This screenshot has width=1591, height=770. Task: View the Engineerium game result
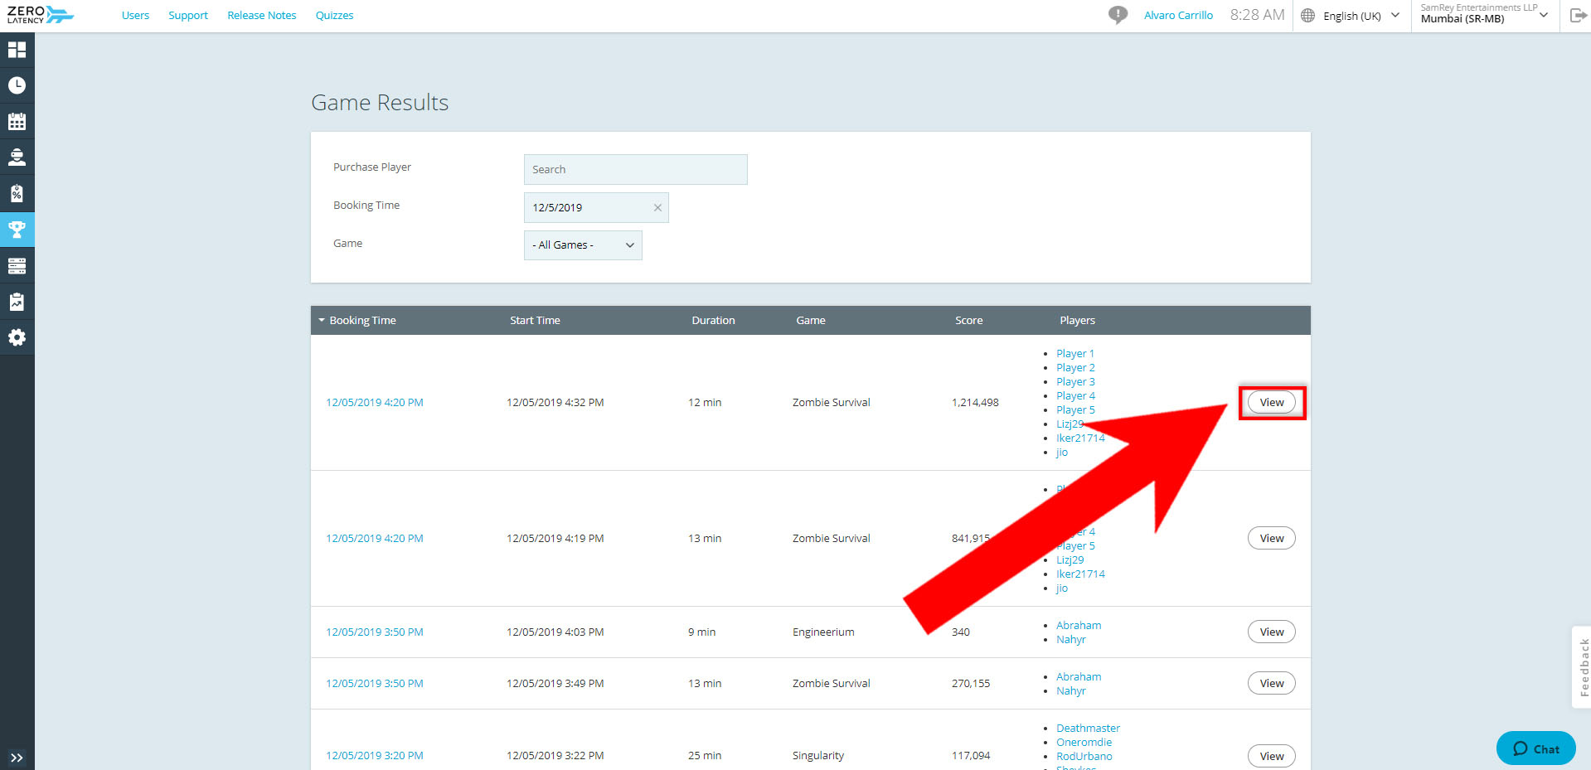(x=1272, y=632)
